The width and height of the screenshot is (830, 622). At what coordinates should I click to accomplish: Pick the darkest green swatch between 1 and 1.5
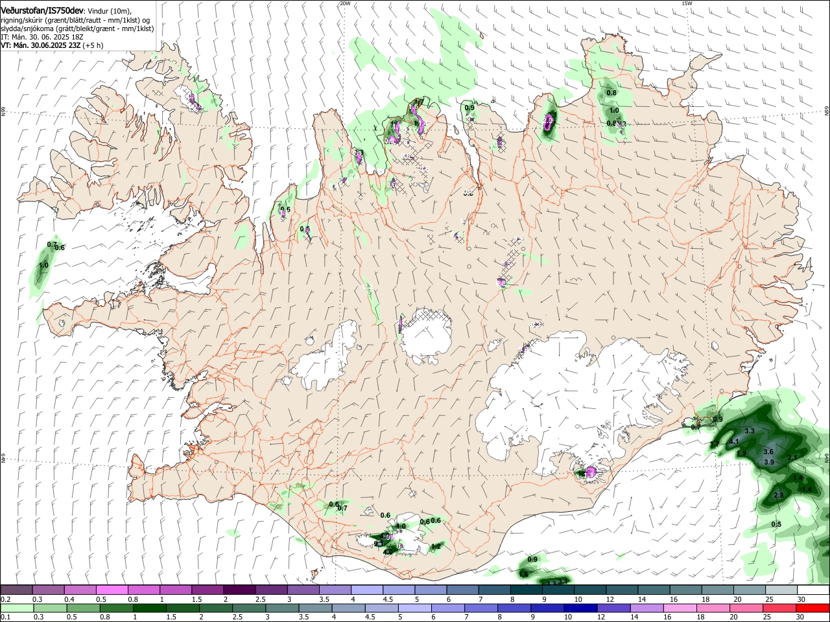tap(149, 608)
